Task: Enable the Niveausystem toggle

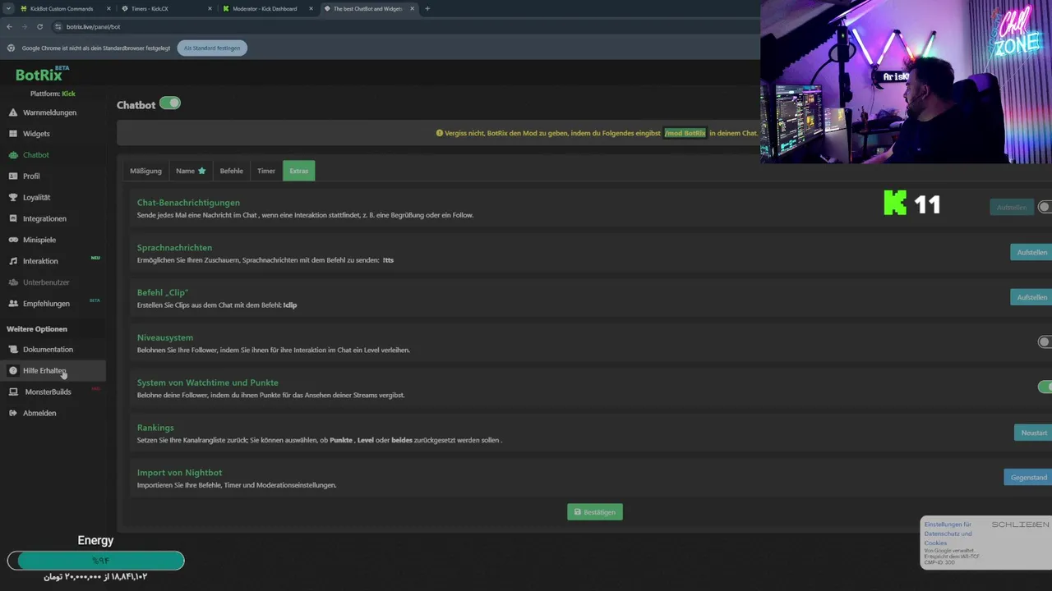Action: pos(1045,342)
